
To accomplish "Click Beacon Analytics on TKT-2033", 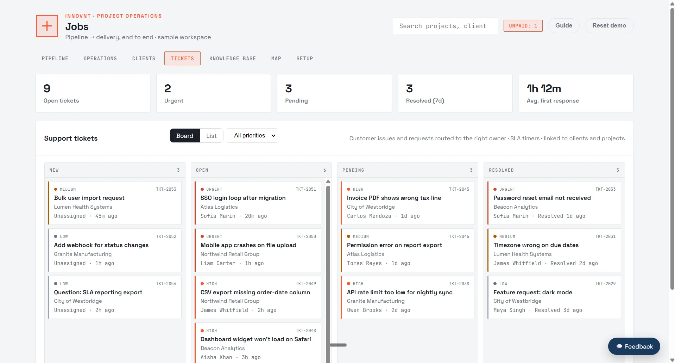I will [516, 207].
